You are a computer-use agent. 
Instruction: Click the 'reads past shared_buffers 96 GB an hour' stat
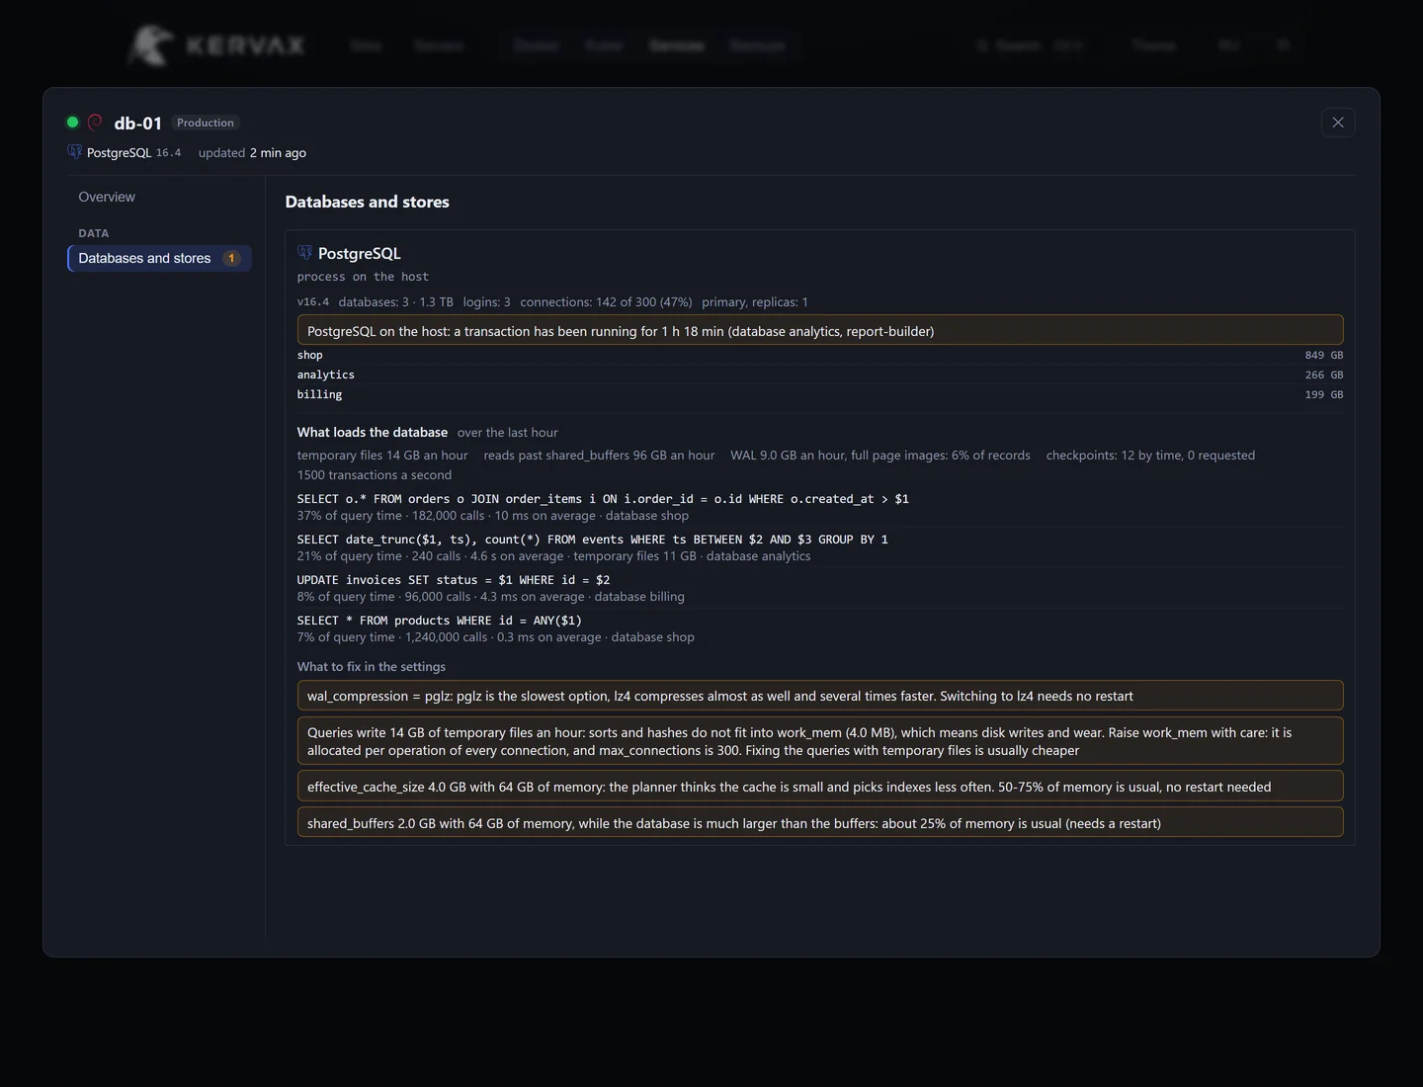(x=599, y=456)
